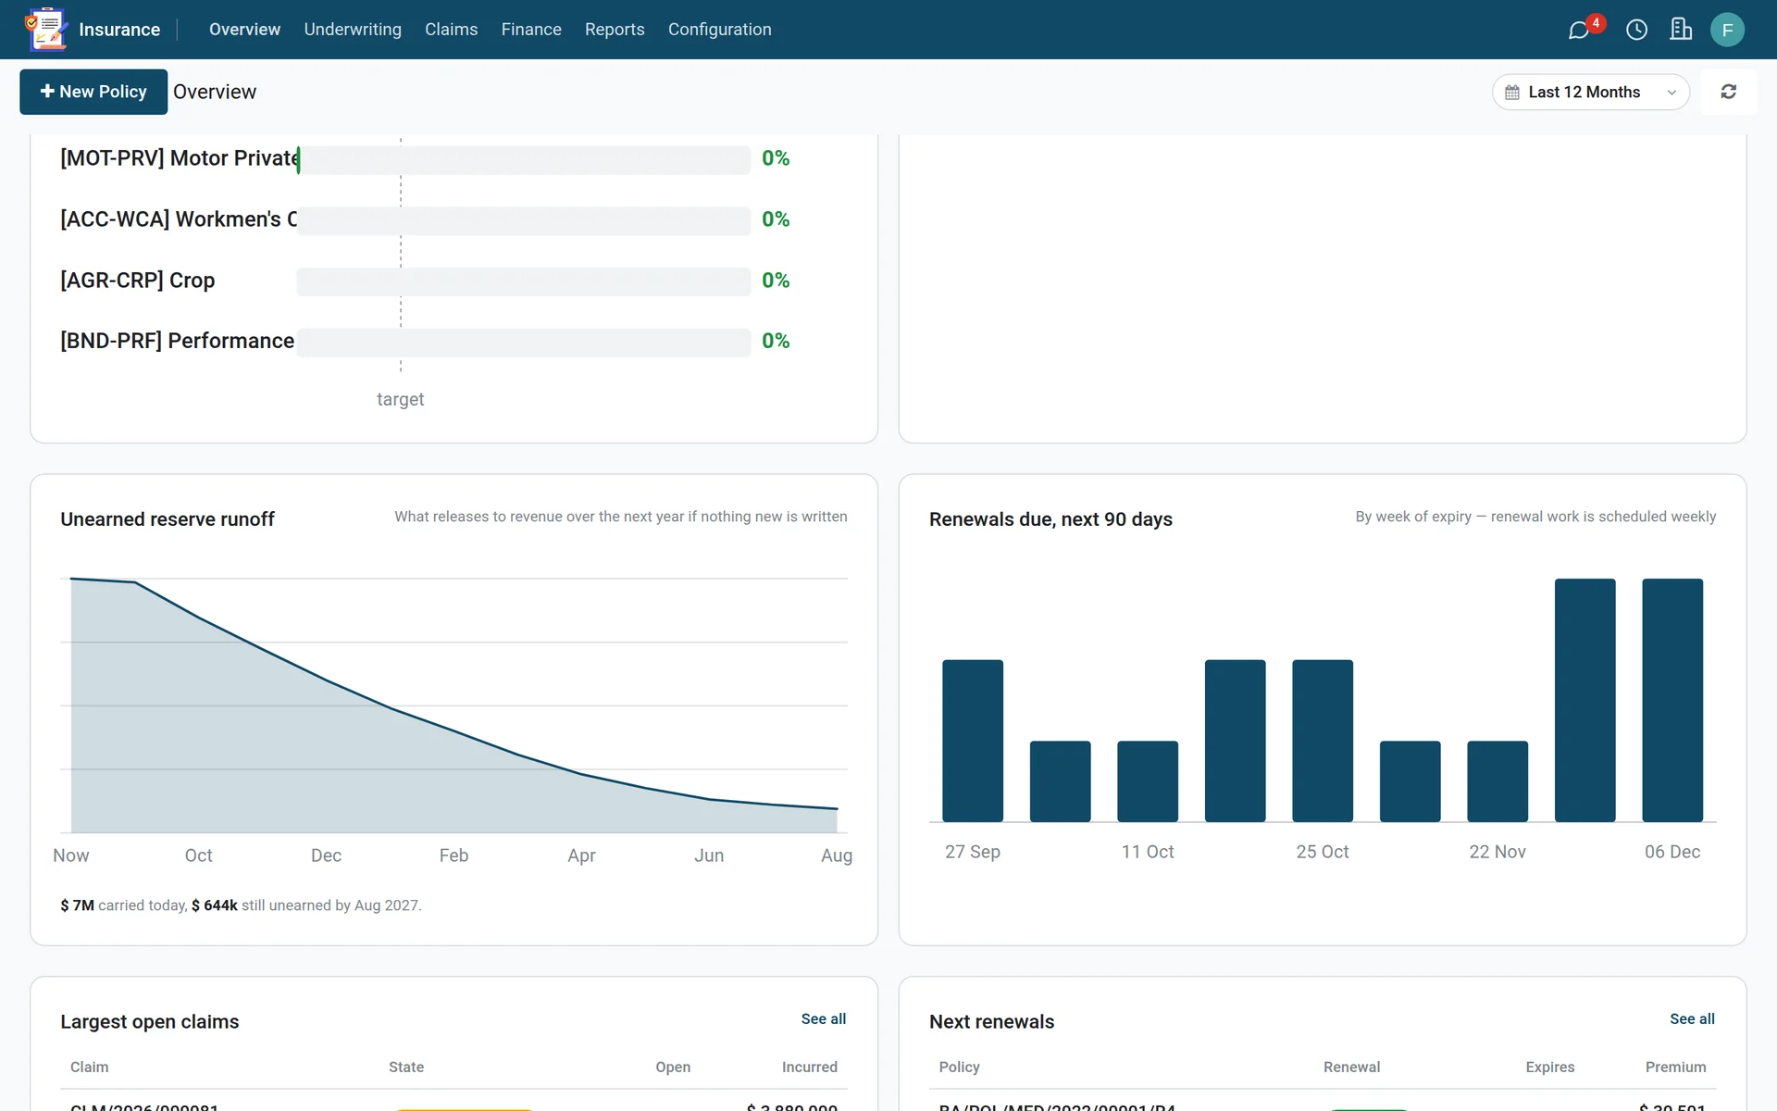Viewport: 1777px width, 1111px height.
Task: Click the 11 Oct renewals bar
Action: (x=1148, y=781)
